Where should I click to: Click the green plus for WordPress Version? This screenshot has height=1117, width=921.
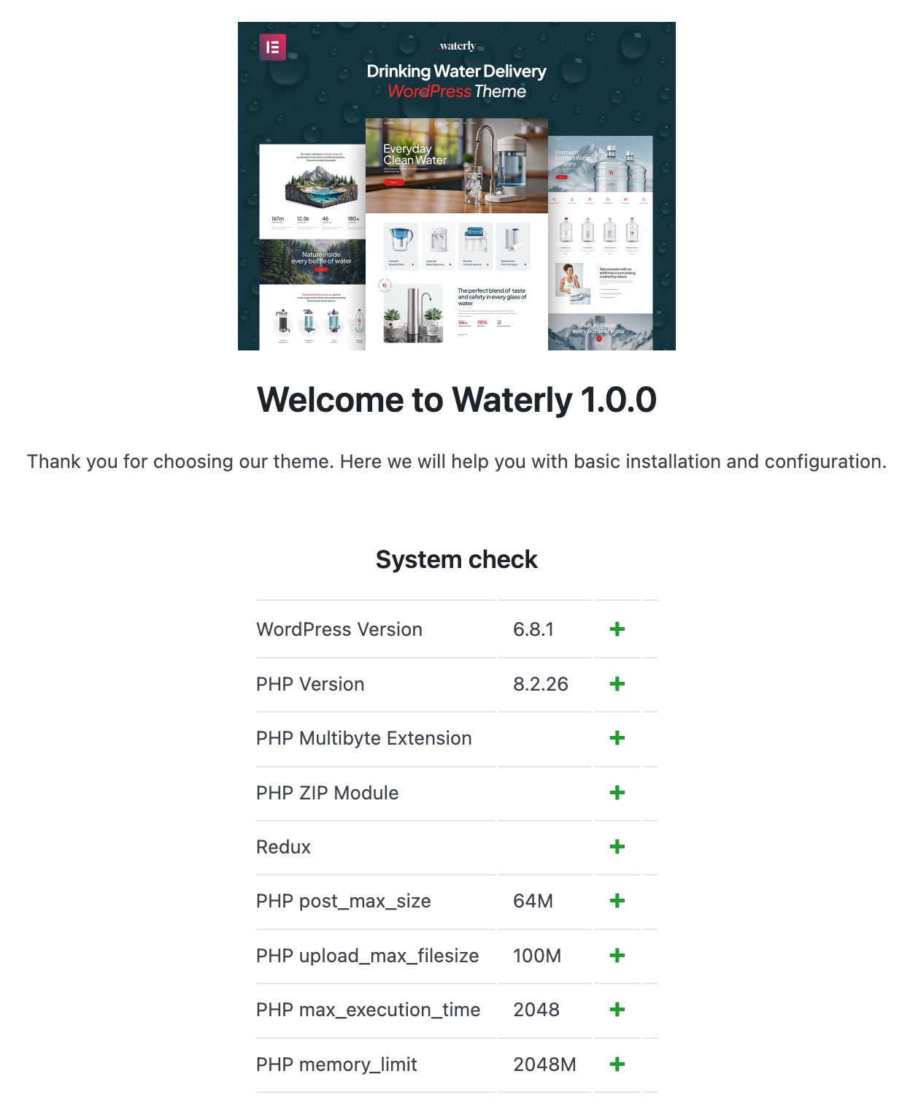click(617, 629)
